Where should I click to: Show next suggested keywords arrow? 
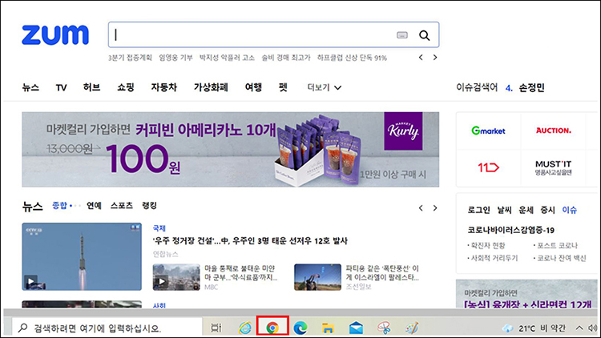(x=435, y=58)
